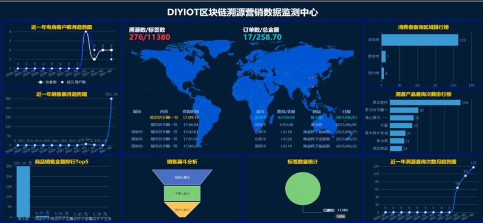Click the 消费者查询区域排行榜 chart title
Viewport: 483px width, 223px height.
[423, 27]
